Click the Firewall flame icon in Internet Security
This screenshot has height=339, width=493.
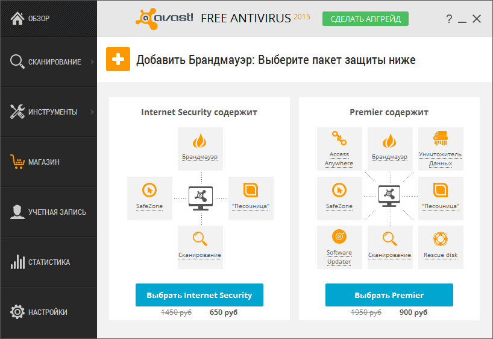click(x=200, y=142)
